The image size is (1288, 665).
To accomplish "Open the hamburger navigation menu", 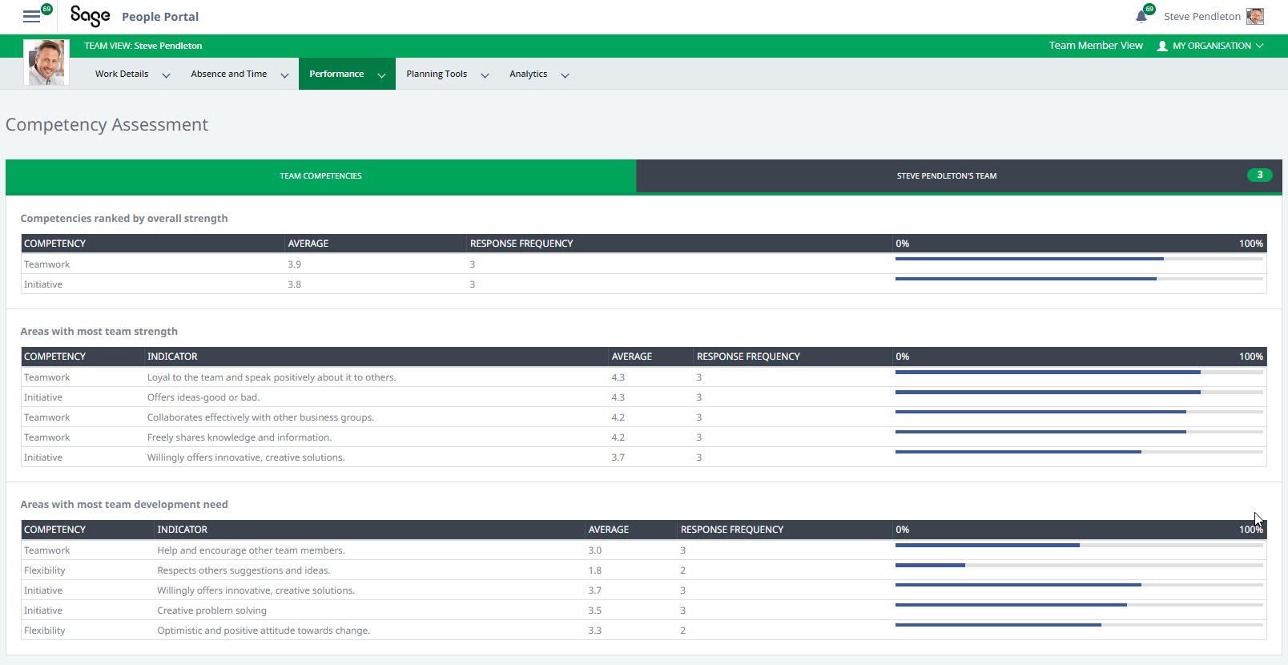I will pos(31,16).
